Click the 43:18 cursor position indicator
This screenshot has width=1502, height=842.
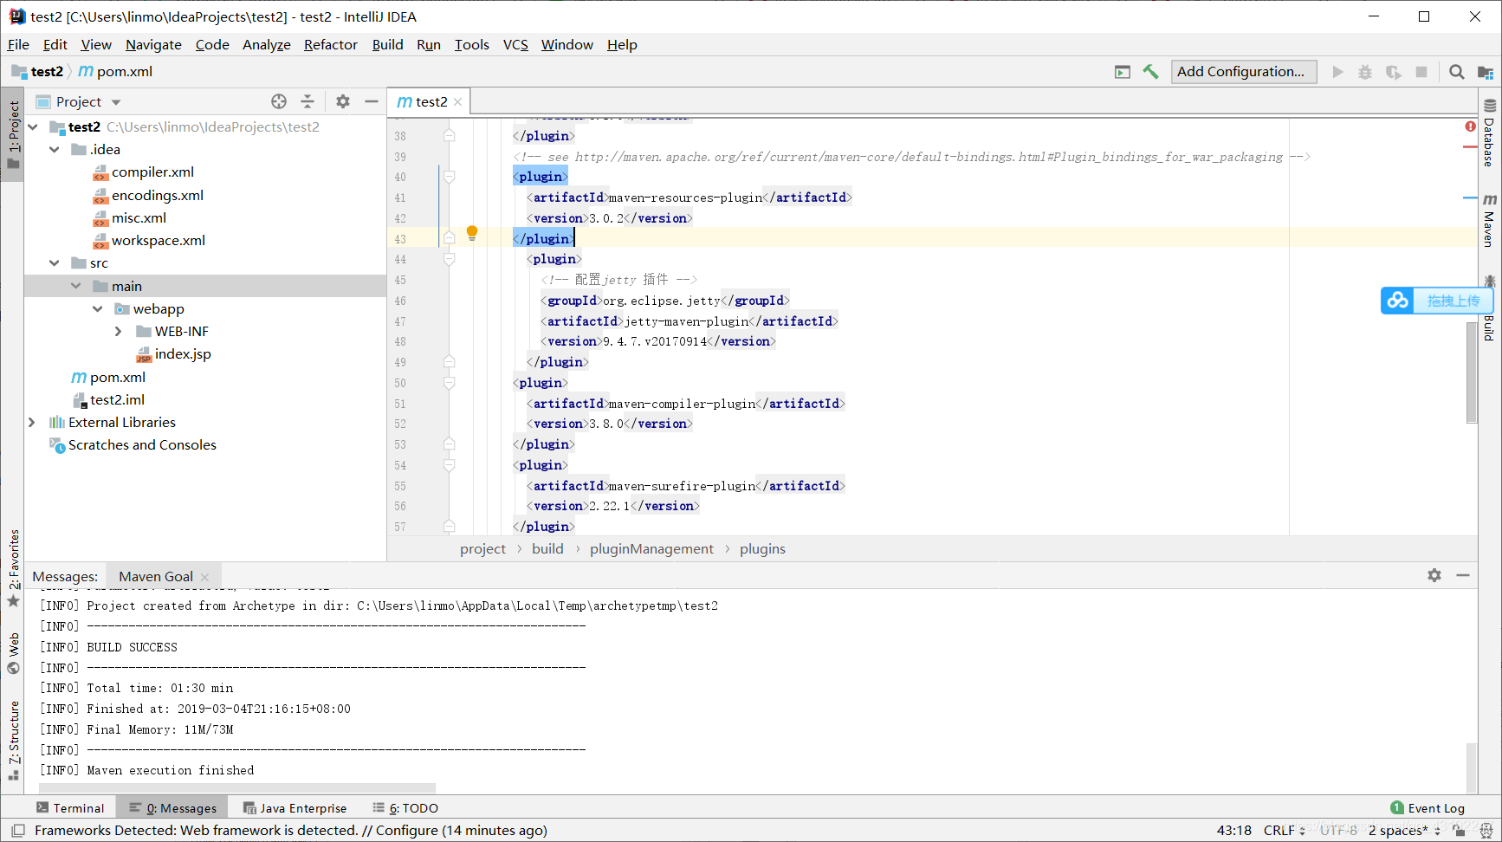coord(1234,830)
